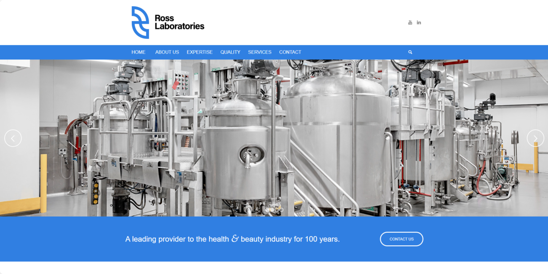Go to Contact in the navigation bar
This screenshot has height=274, width=548.
[290, 52]
